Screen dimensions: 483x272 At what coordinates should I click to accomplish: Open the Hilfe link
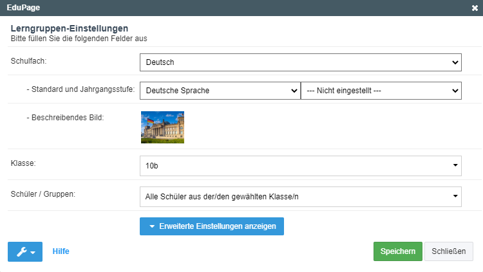coord(61,251)
